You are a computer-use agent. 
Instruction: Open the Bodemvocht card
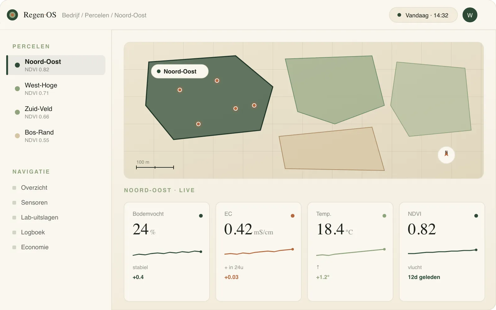pos(167,252)
